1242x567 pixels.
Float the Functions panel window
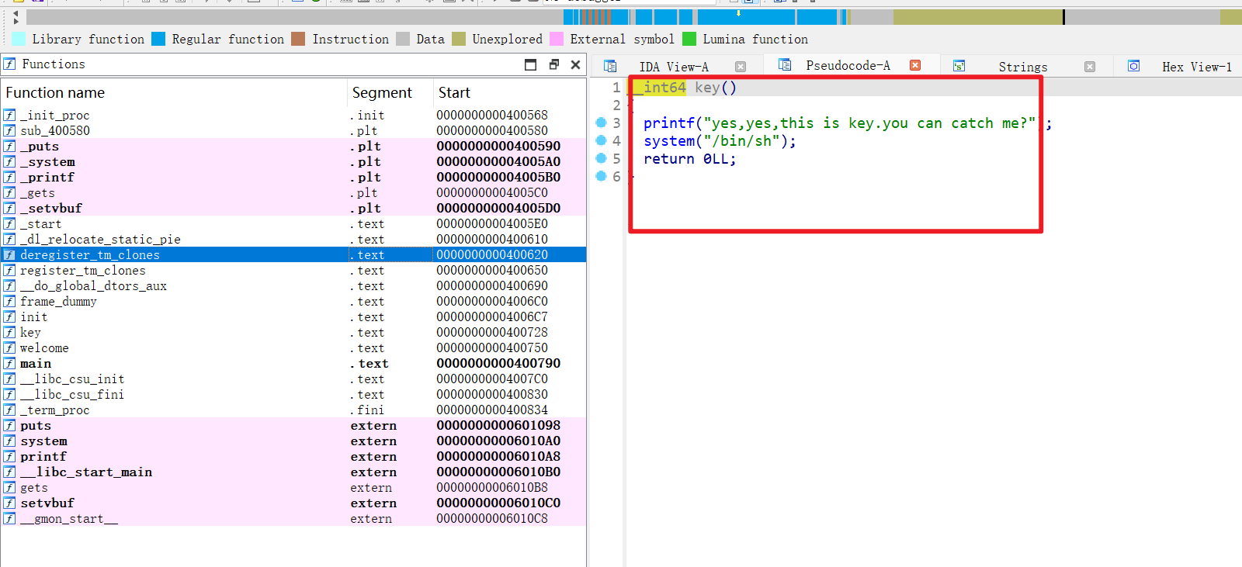click(x=554, y=64)
